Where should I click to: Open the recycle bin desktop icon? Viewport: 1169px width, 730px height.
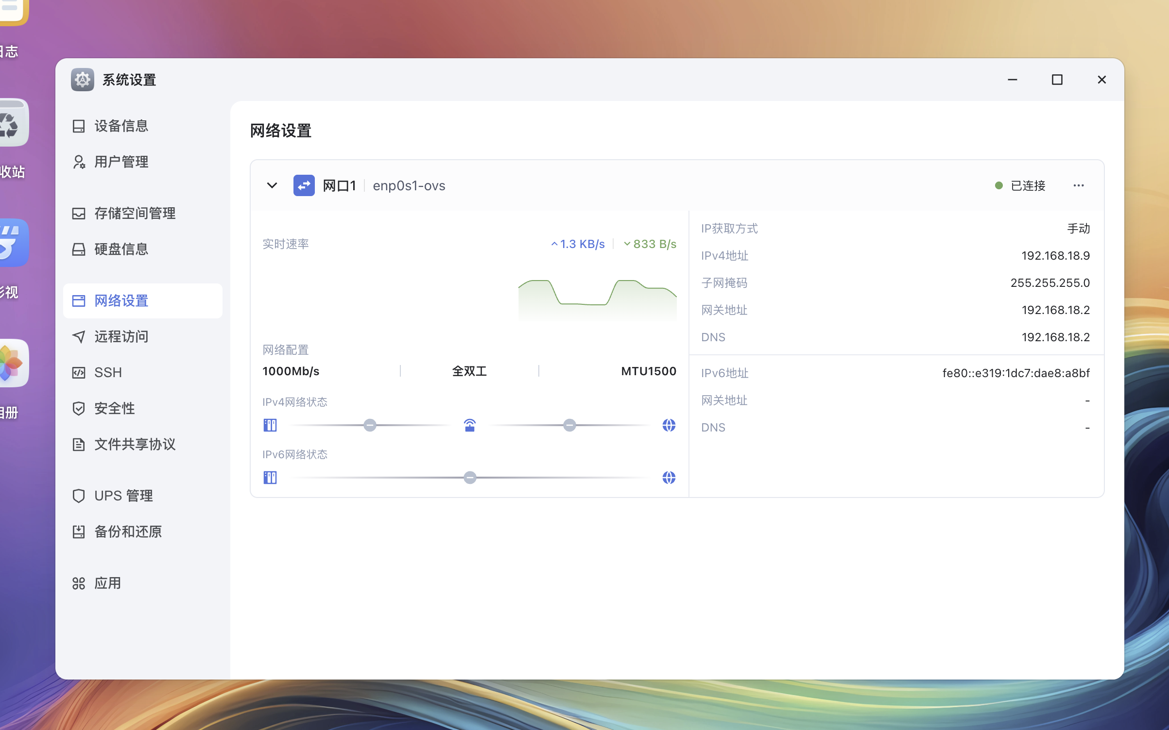pyautogui.click(x=14, y=122)
